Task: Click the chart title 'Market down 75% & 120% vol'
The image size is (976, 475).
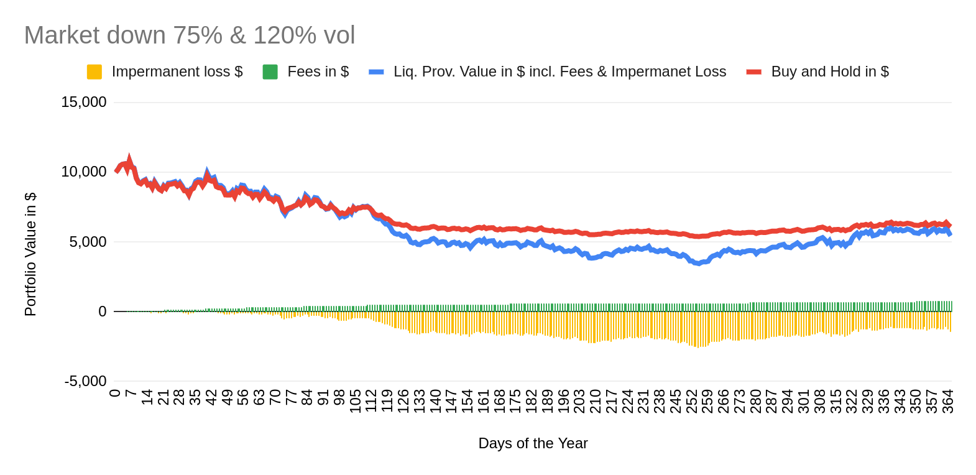Action: (190, 35)
